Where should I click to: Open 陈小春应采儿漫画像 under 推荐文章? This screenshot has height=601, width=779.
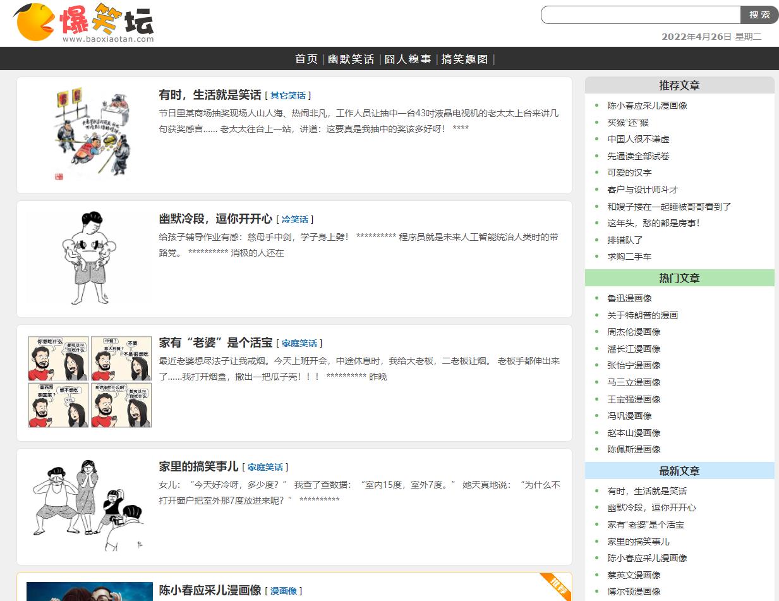(x=647, y=106)
